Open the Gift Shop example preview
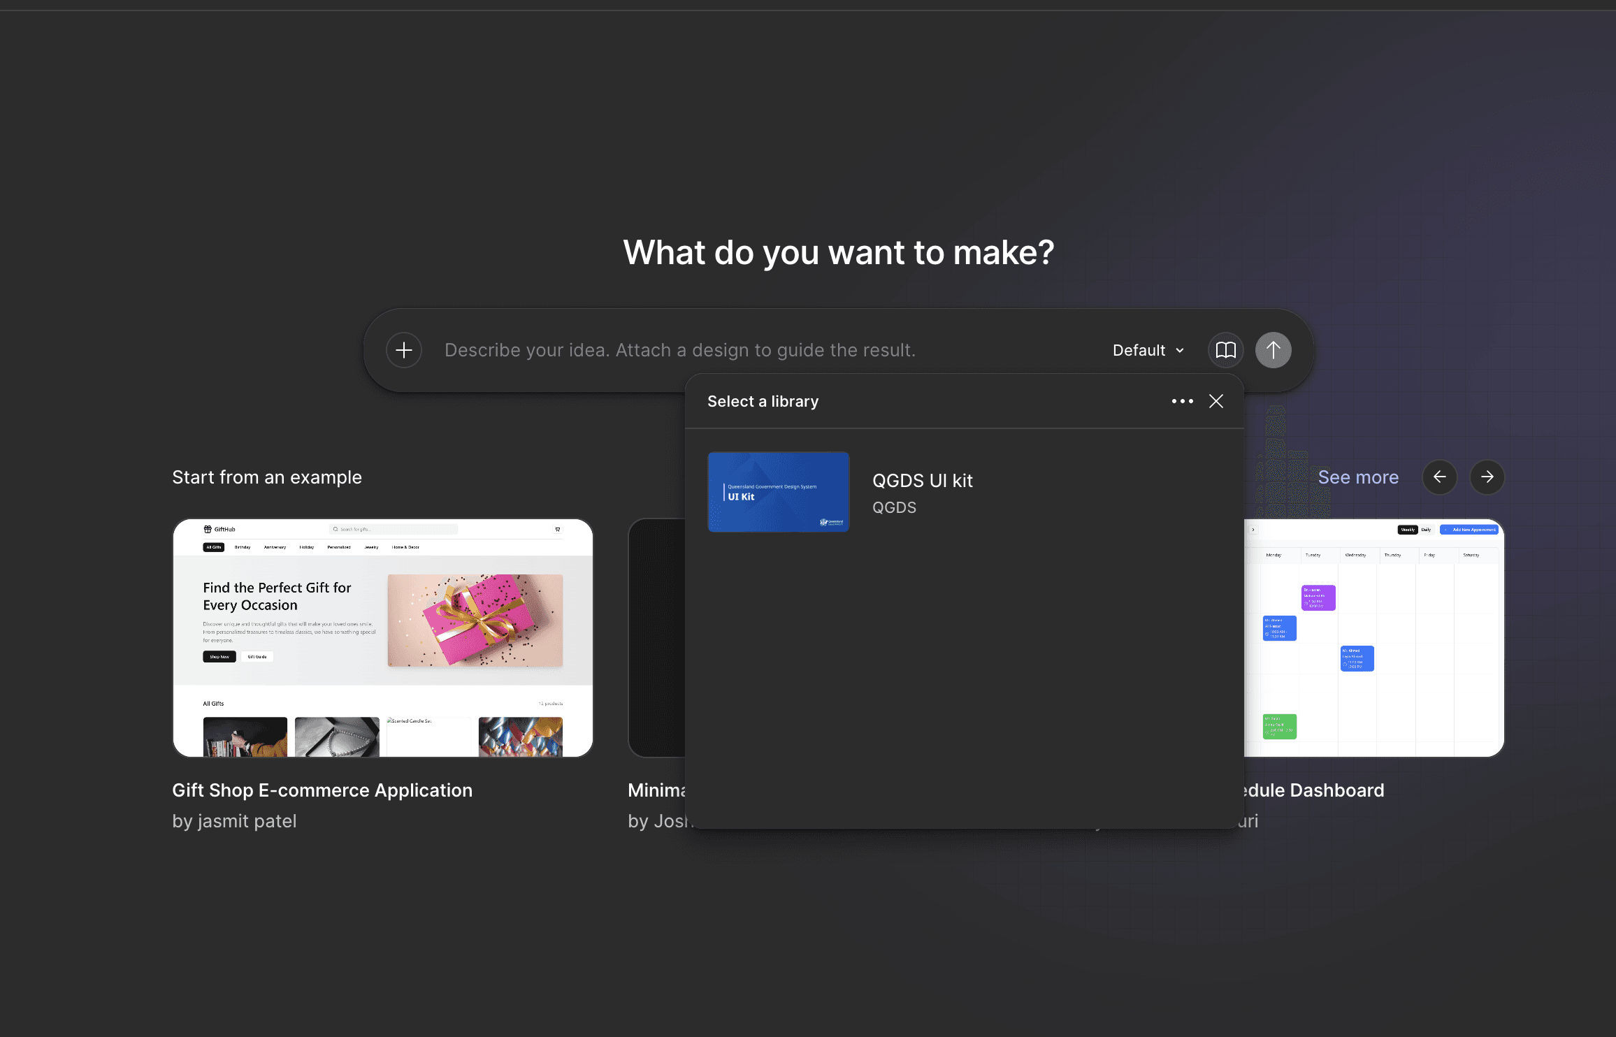Image resolution: width=1616 pixels, height=1037 pixels. pos(382,637)
